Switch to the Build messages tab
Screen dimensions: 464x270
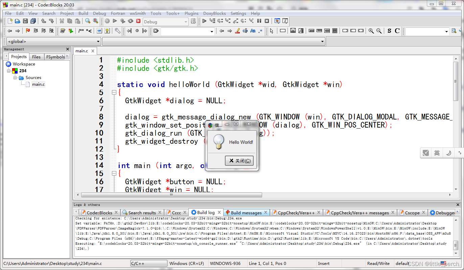click(x=247, y=212)
